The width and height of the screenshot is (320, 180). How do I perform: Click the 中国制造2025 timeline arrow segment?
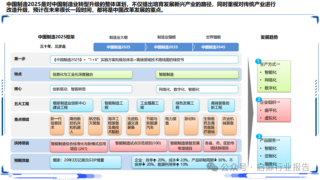pyautogui.click(x=119, y=47)
